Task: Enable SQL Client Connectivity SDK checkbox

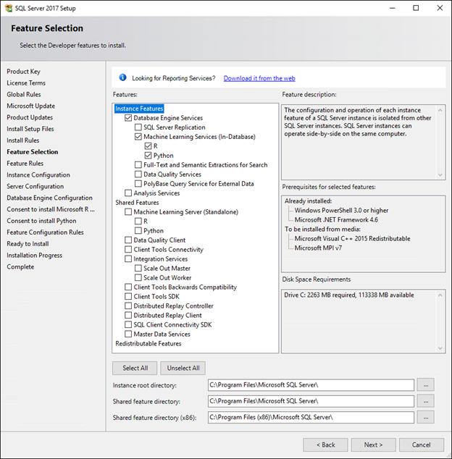Action: tap(128, 324)
